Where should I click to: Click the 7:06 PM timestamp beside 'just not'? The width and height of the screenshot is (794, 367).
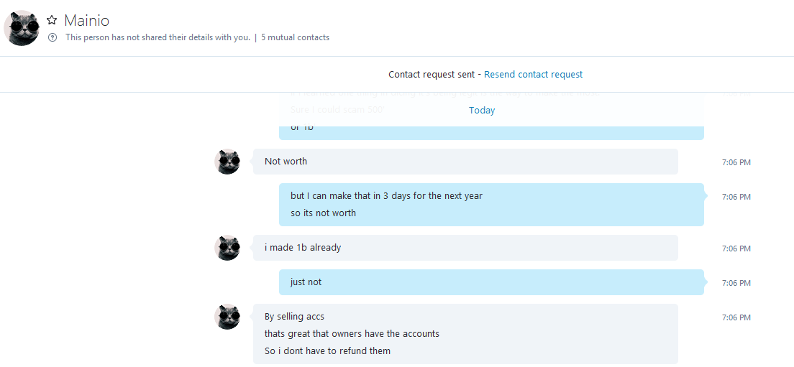click(736, 283)
